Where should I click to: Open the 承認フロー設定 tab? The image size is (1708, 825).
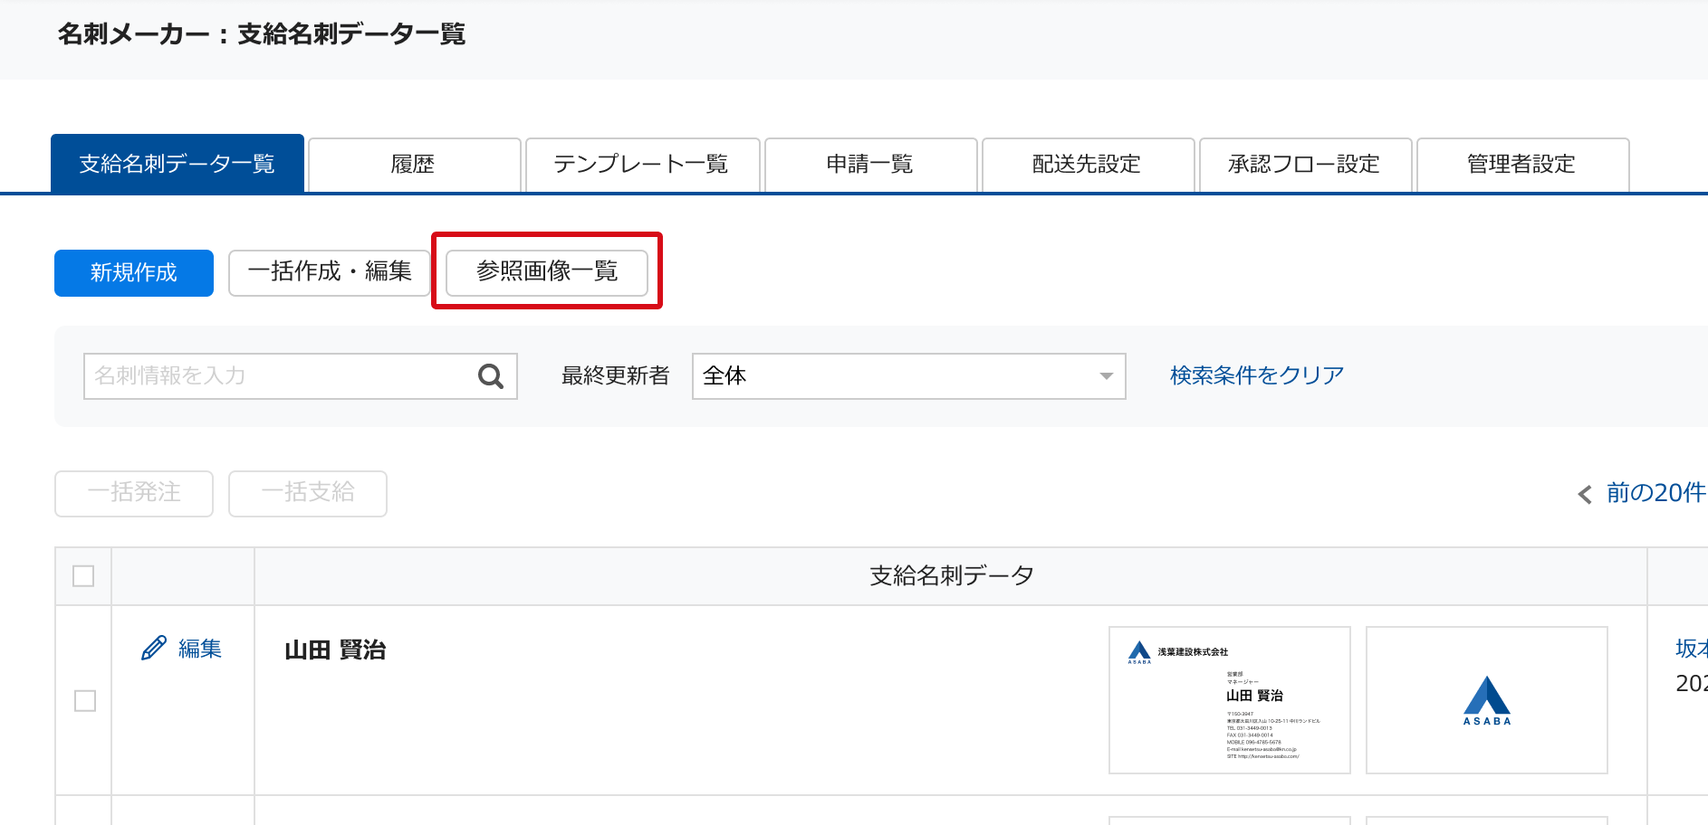1305,165
